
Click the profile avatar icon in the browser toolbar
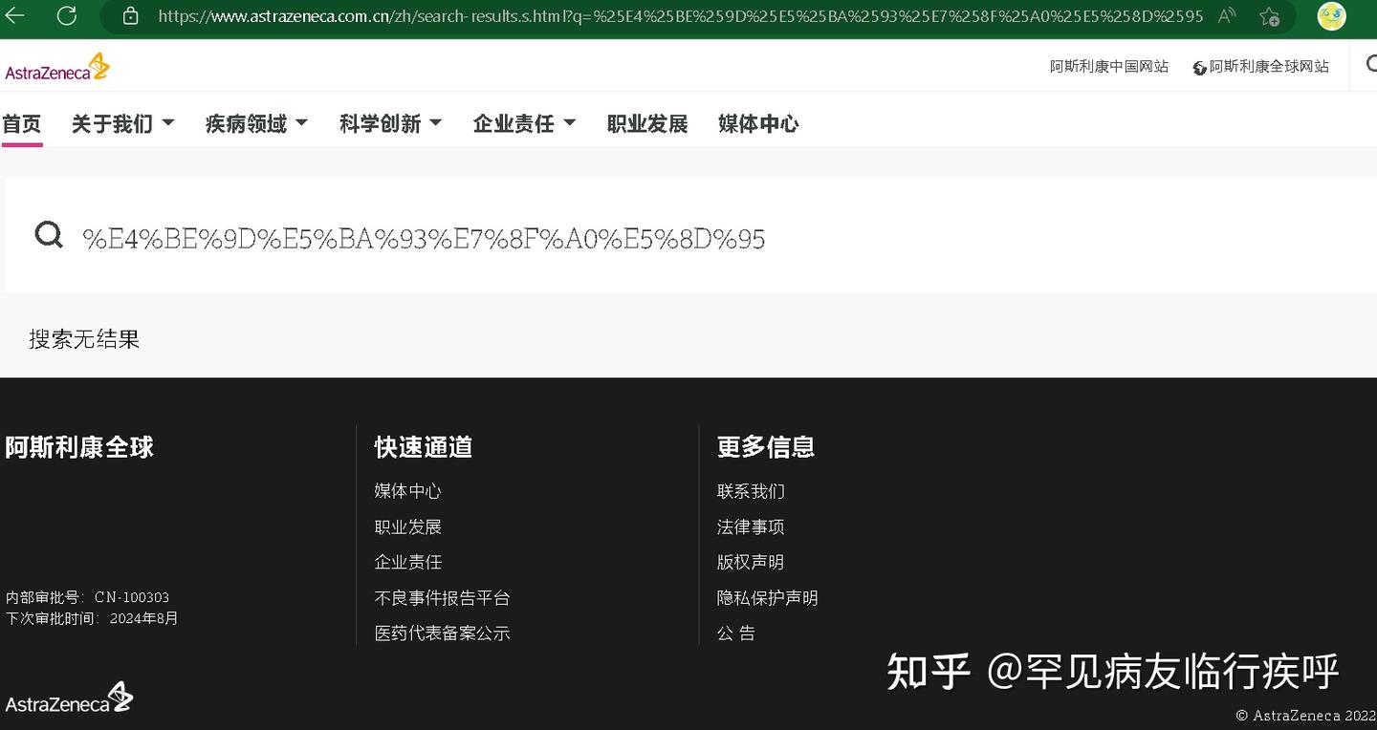(1331, 15)
